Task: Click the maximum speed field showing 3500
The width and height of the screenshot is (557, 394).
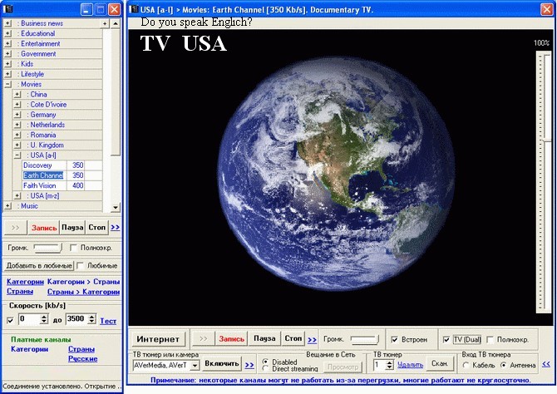Action: [77, 319]
